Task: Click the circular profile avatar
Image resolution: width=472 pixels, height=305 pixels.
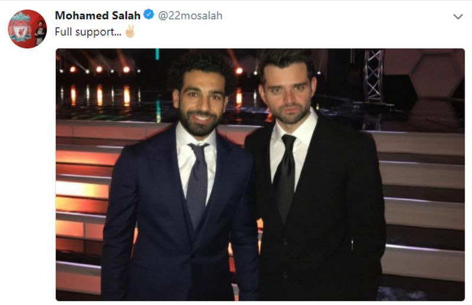Action: (27, 29)
